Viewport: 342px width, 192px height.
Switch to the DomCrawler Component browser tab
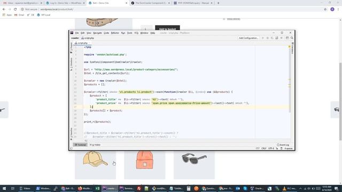click(x=150, y=3)
